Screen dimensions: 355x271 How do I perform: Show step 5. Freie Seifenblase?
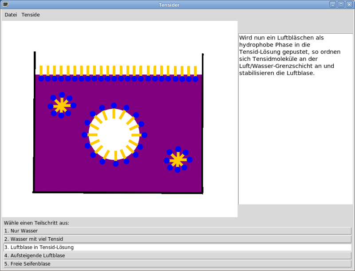pyautogui.click(x=177, y=263)
